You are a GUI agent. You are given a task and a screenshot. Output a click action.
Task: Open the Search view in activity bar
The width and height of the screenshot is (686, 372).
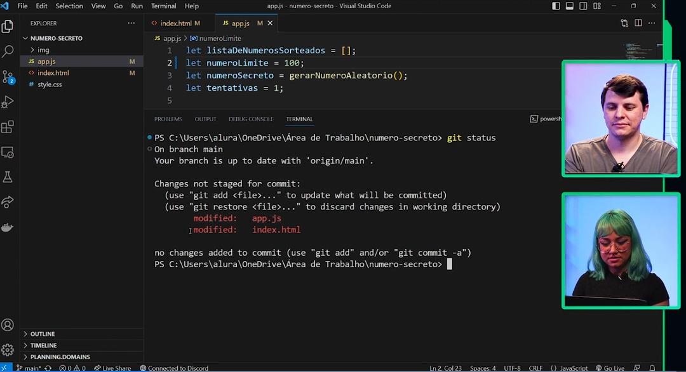pyautogui.click(x=8, y=51)
